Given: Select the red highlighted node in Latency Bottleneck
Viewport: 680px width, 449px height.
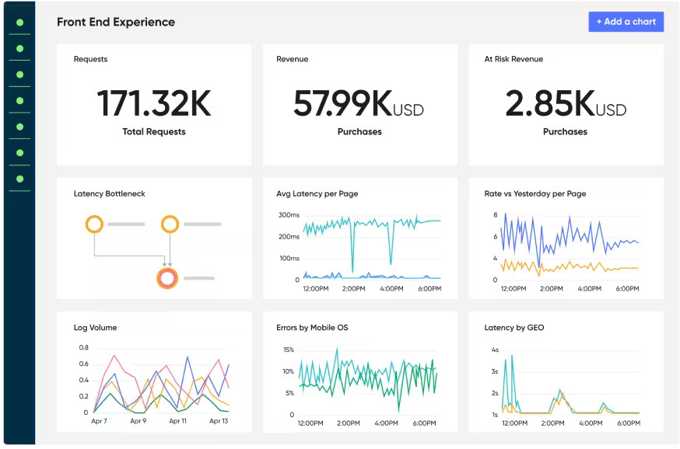Looking at the screenshot, I should click(x=167, y=278).
